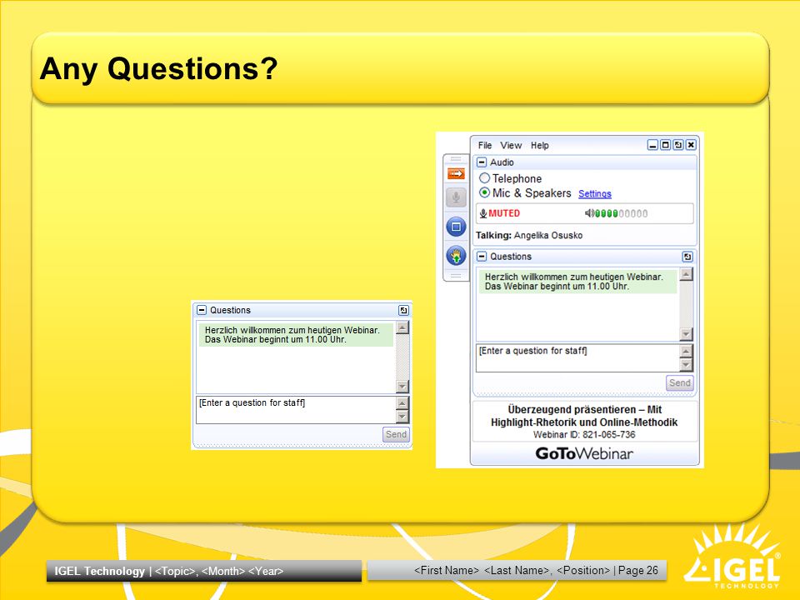Click the orange arrow hide-panel icon

click(456, 174)
